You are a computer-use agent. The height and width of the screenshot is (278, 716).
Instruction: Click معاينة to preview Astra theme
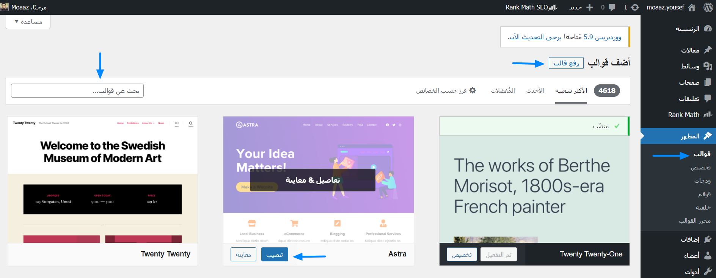(x=243, y=255)
